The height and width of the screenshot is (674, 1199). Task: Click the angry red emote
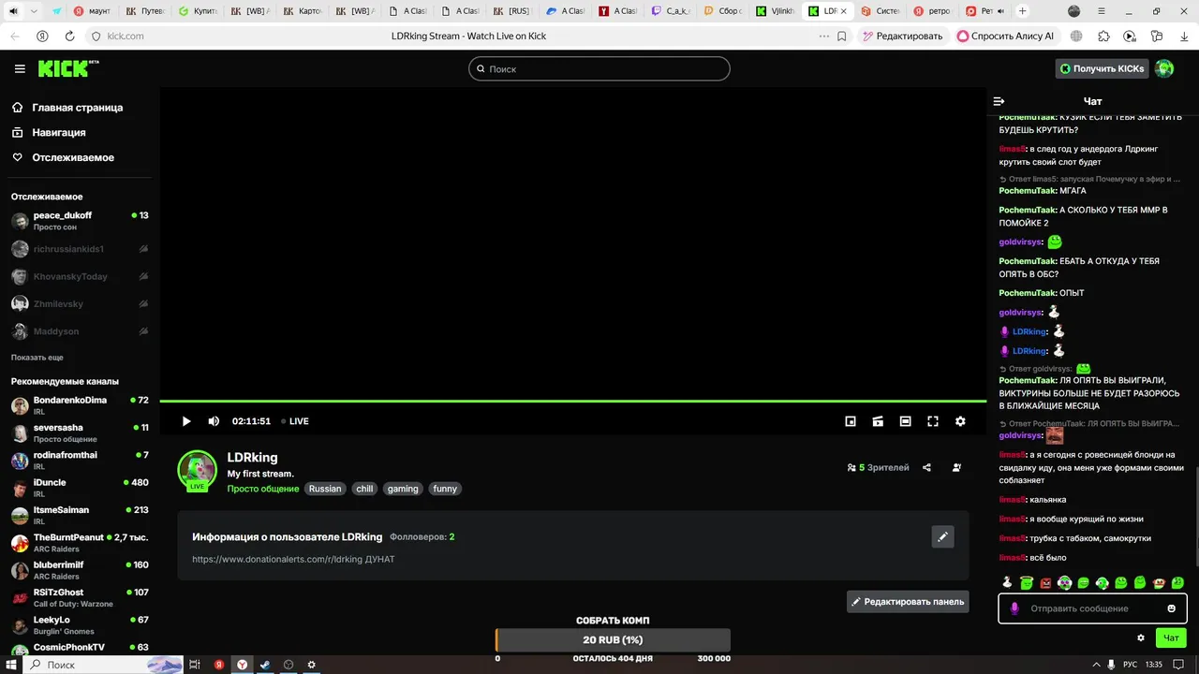click(x=1046, y=582)
